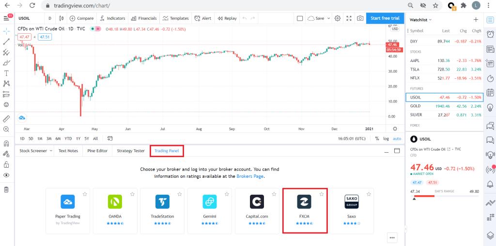Open Notifications bell icon in sidebar
This screenshot has width=496, height=246.
[490, 184]
